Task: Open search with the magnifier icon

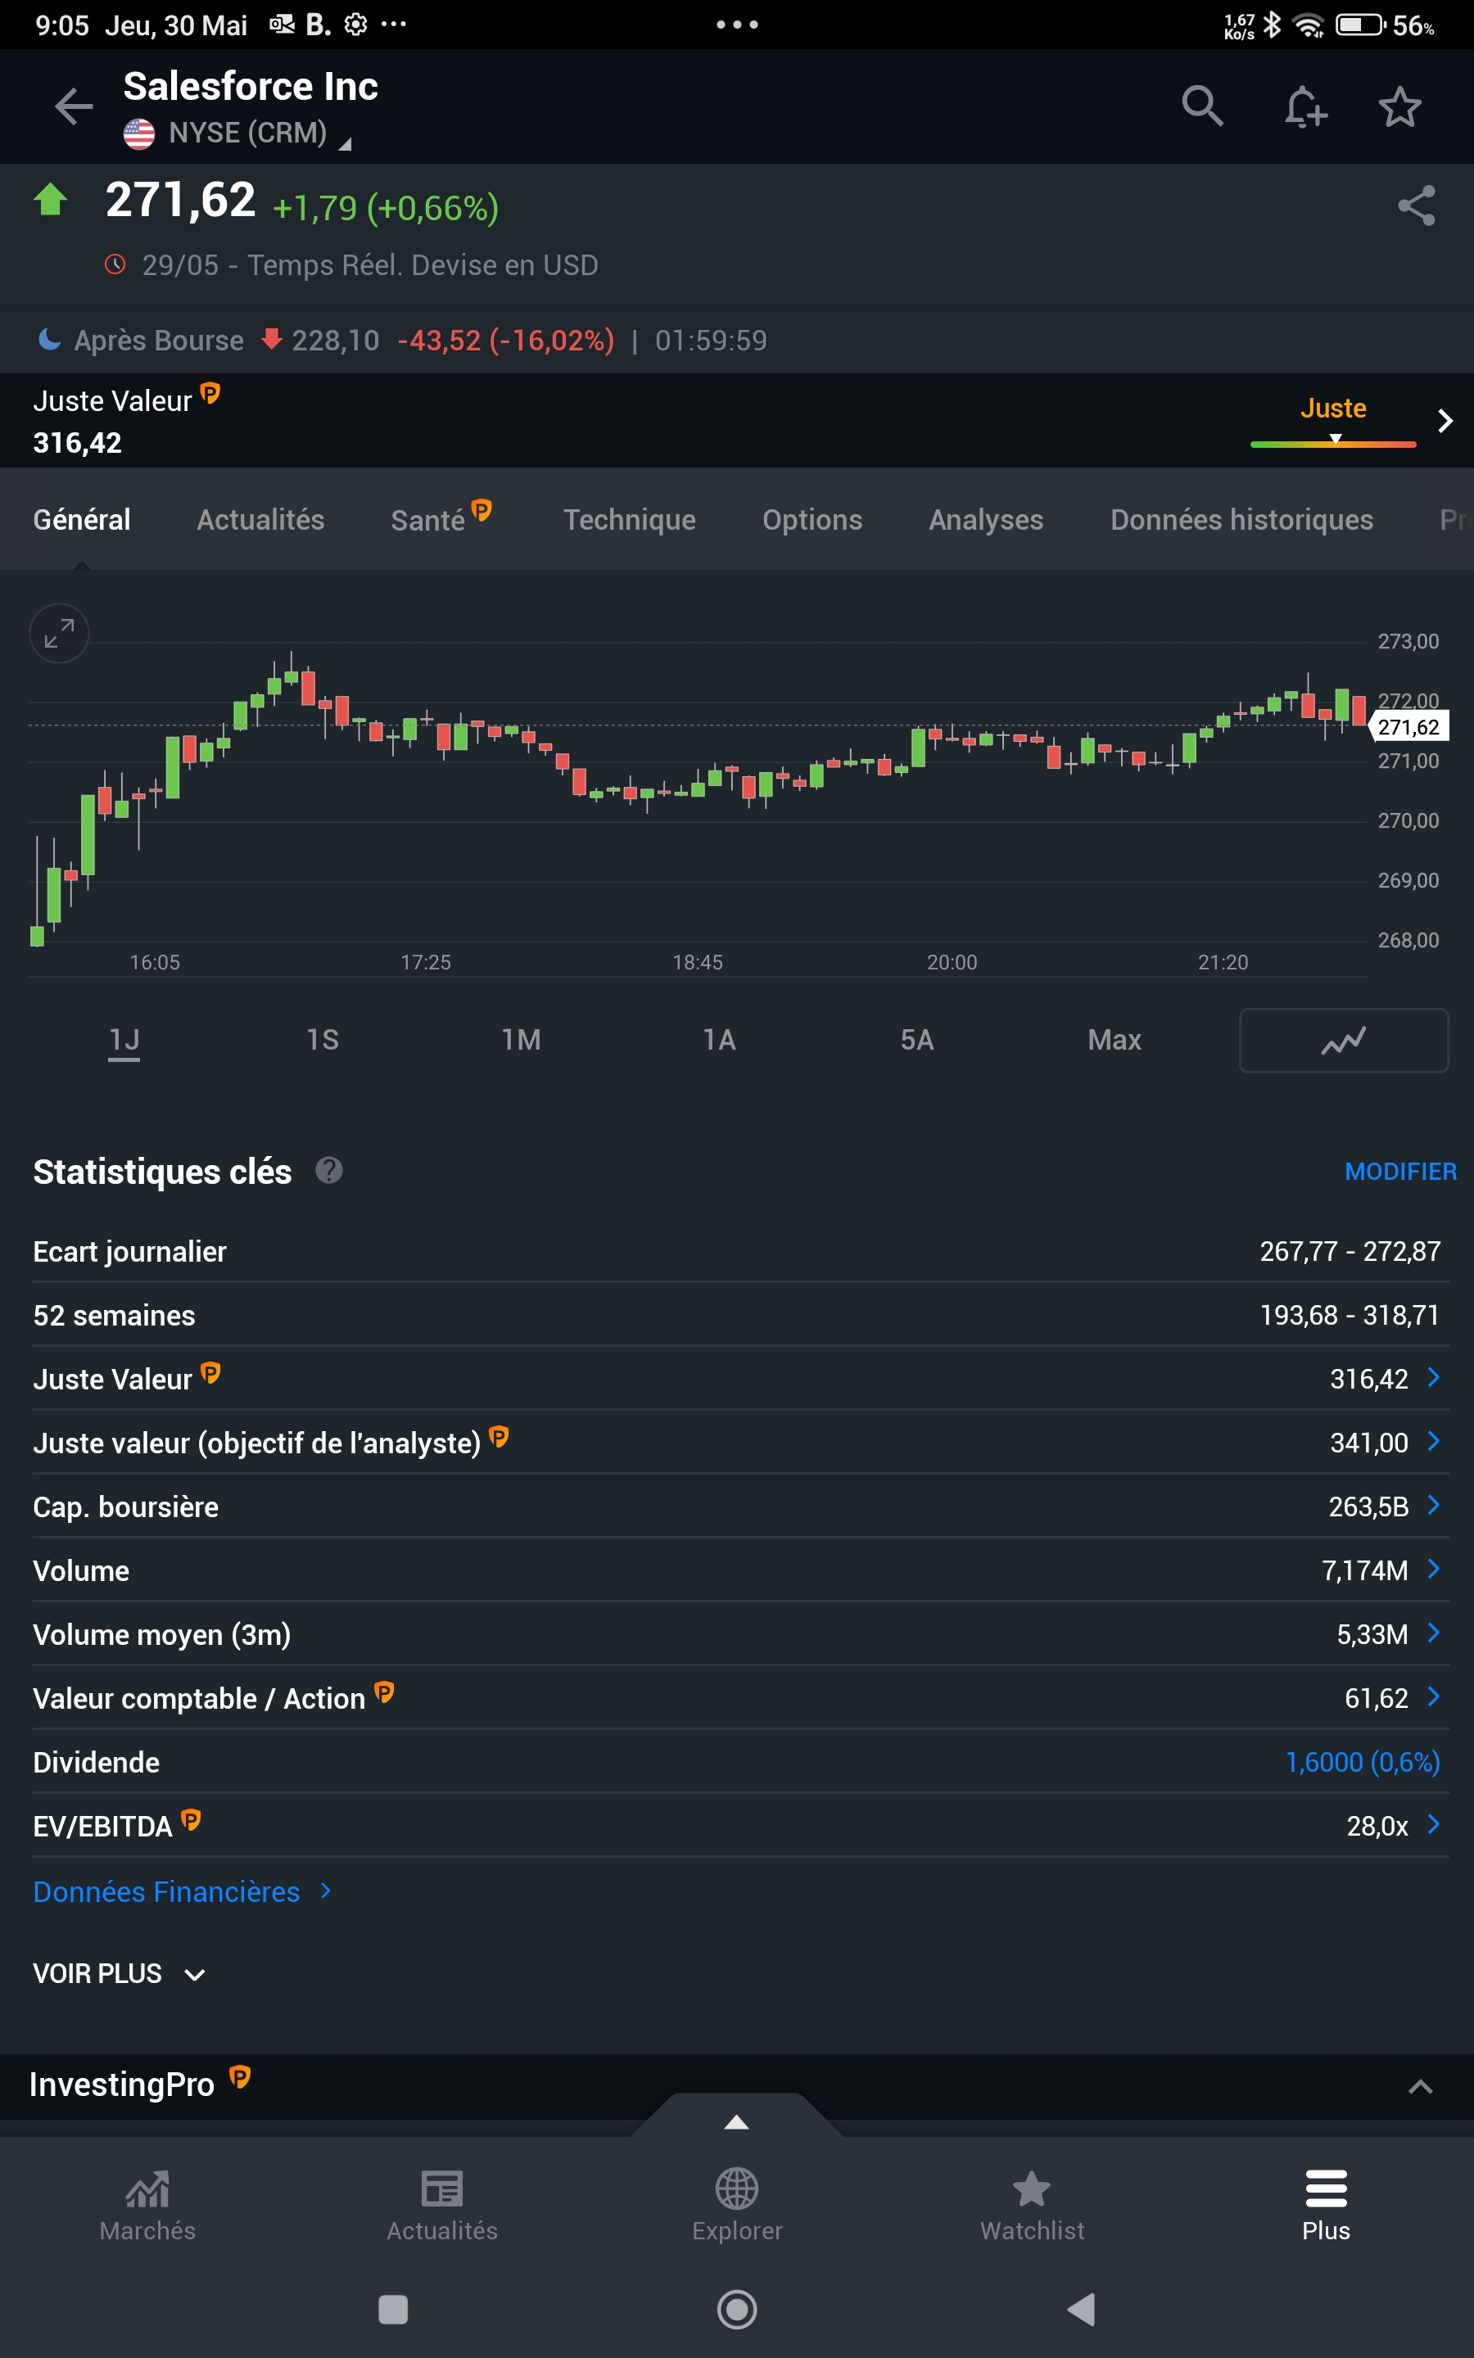Action: coord(1202,106)
